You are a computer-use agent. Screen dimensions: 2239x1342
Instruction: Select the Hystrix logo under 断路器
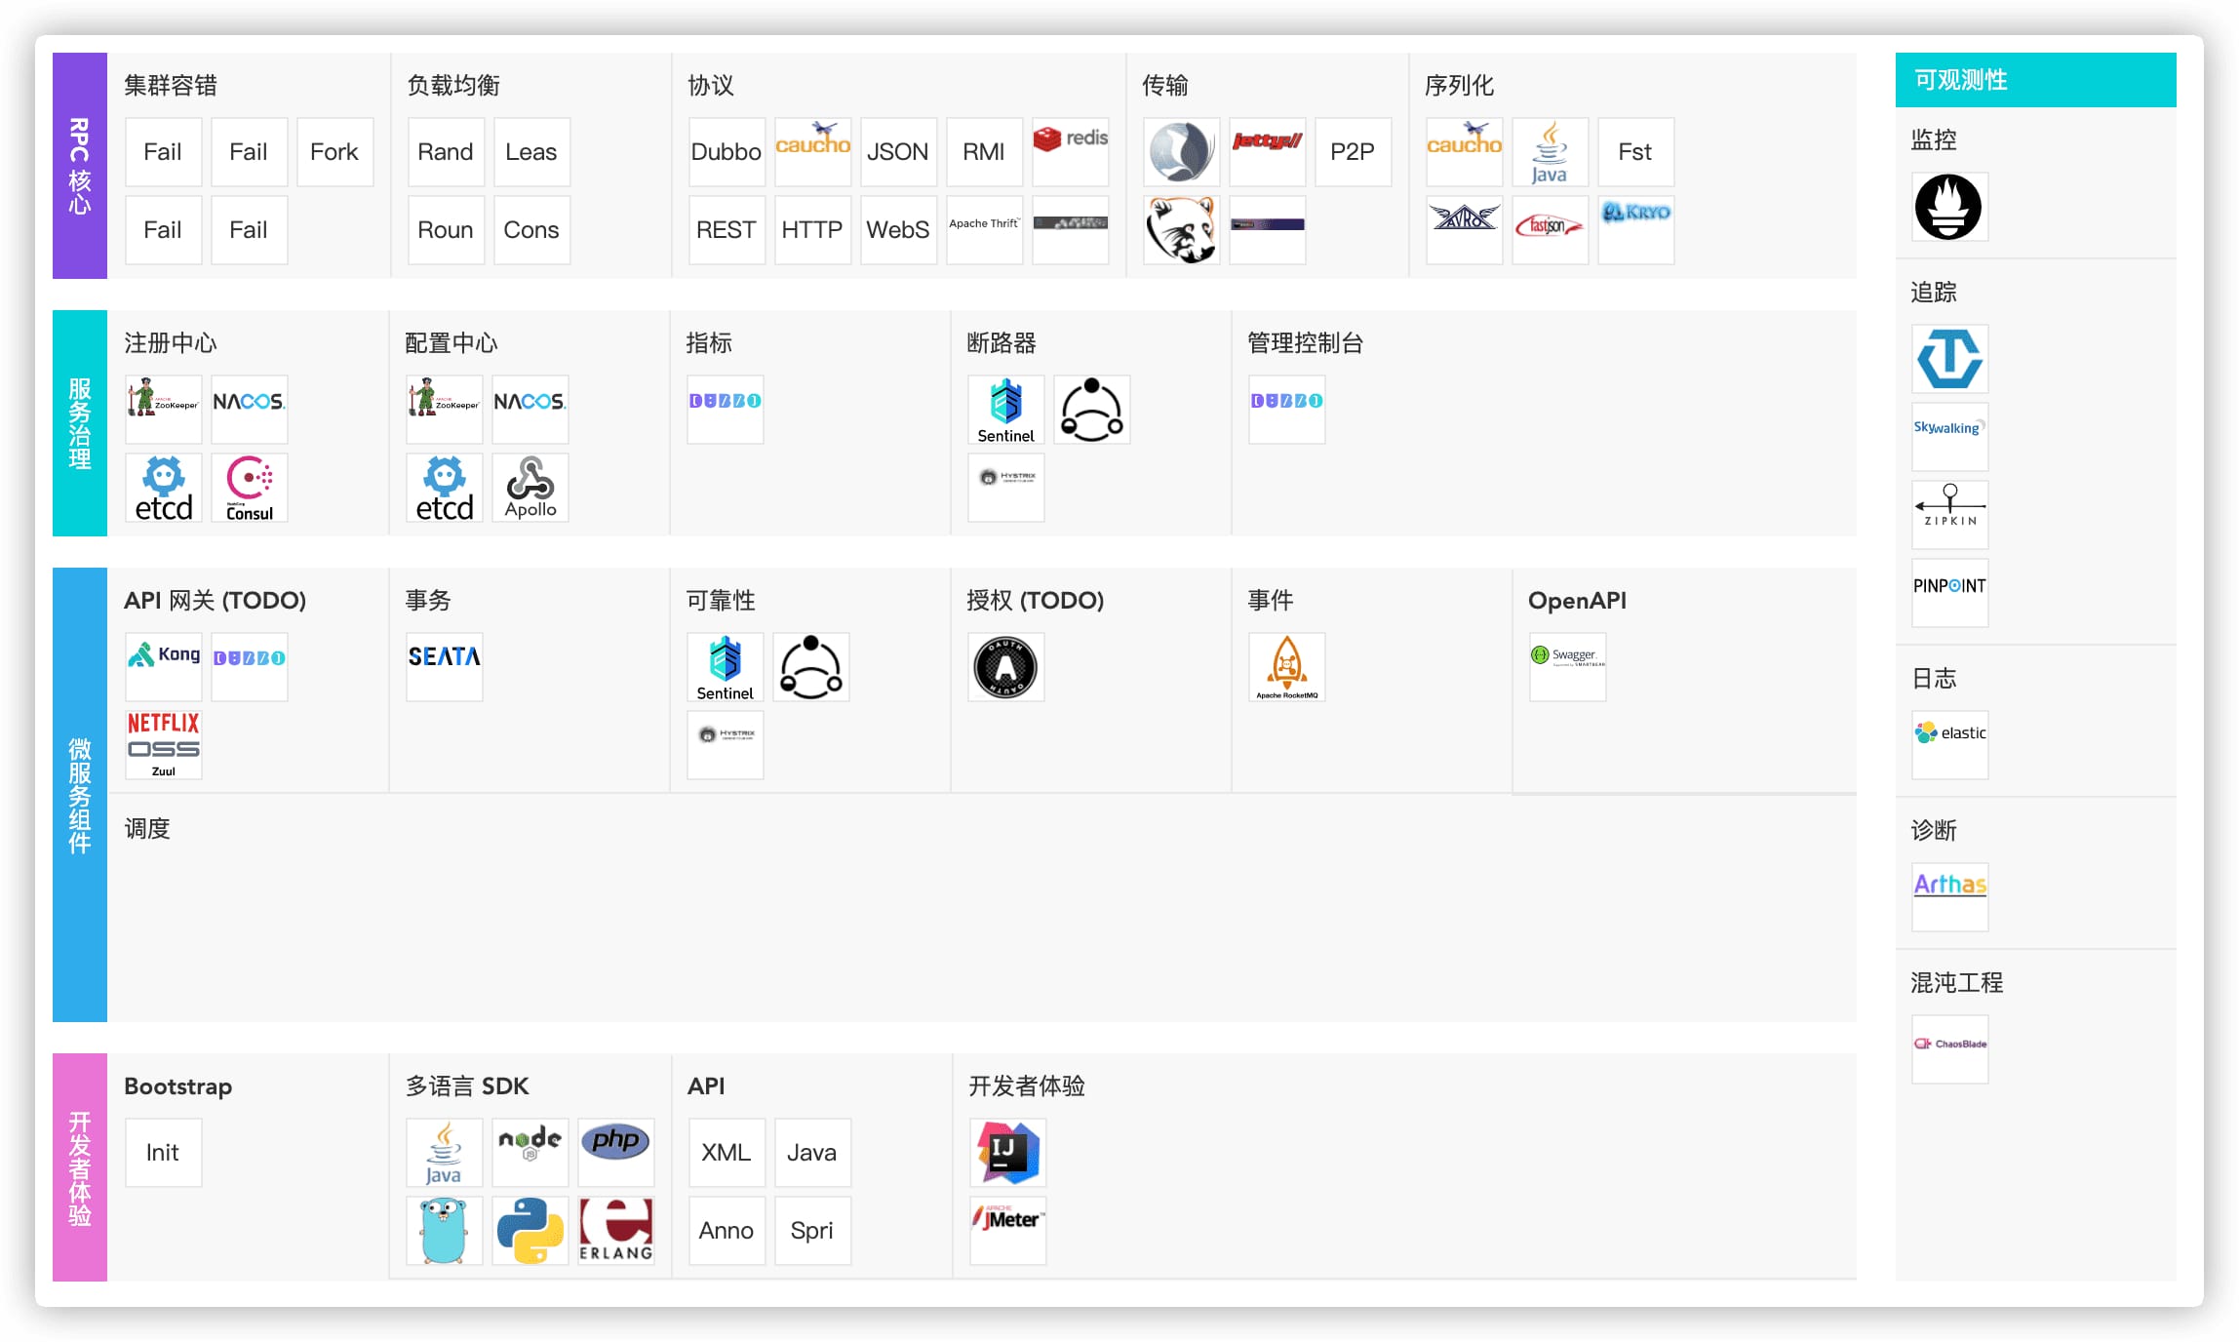[x=1006, y=488]
